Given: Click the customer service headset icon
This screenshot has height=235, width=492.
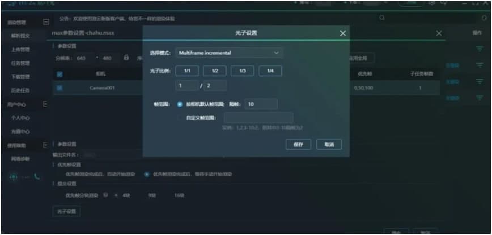Looking at the screenshot, I should (x=13, y=177).
